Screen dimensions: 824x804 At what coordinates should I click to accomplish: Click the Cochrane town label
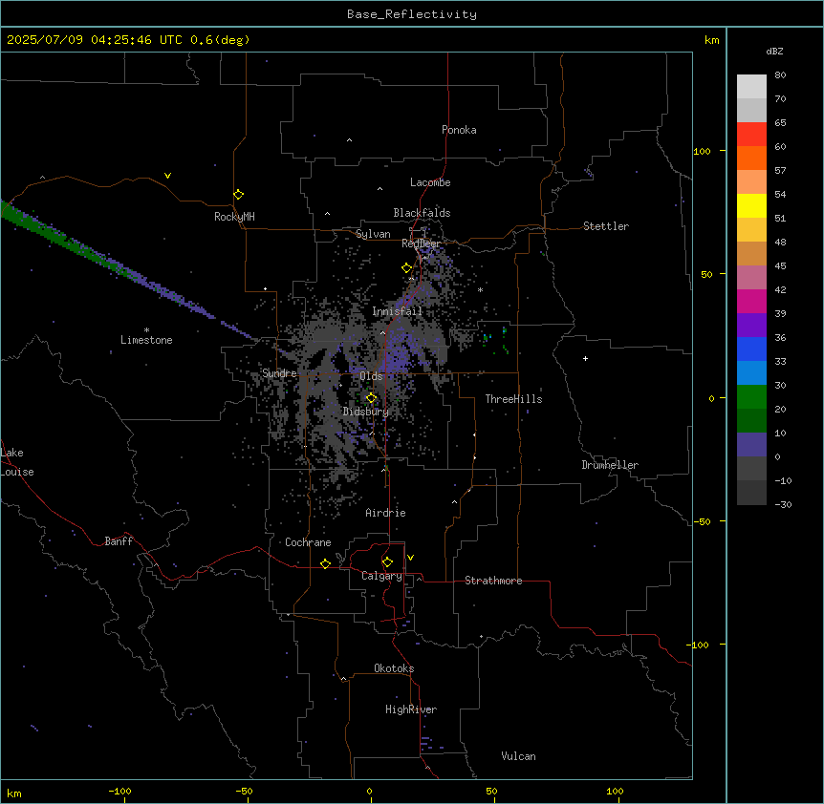[308, 542]
